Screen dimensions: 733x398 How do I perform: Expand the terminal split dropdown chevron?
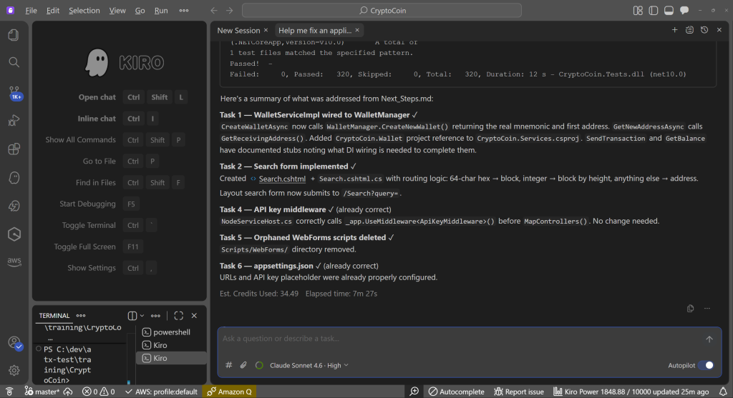pos(142,316)
